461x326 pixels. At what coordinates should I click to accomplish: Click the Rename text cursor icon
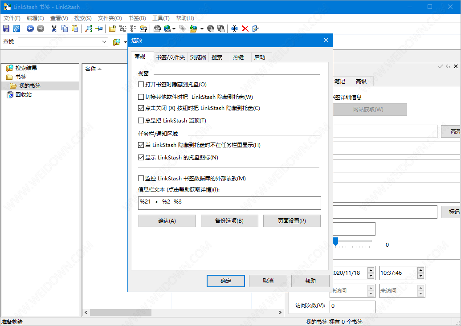pos(234,29)
